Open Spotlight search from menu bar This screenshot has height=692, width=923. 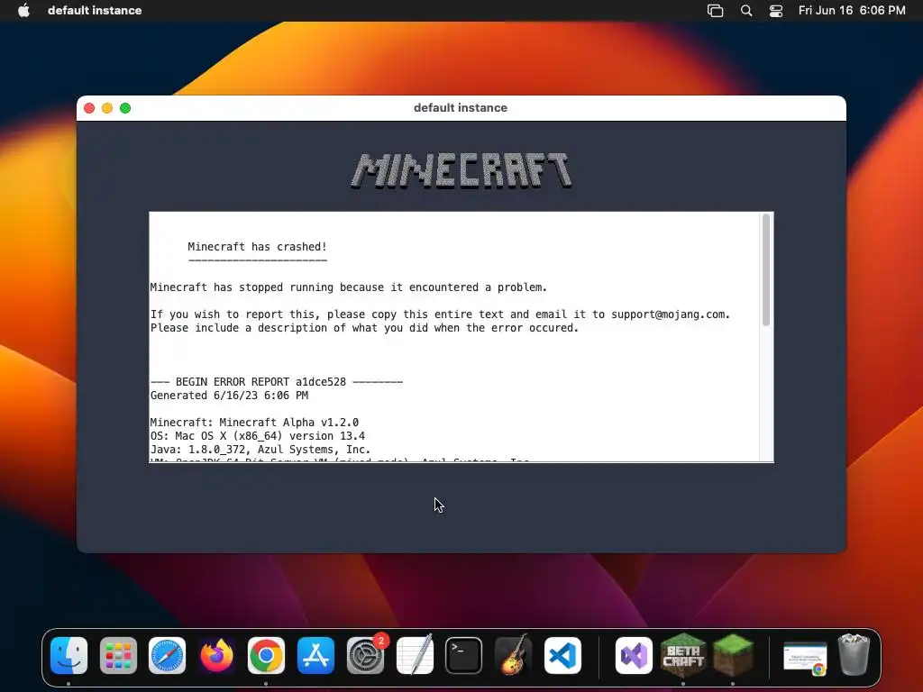coord(745,10)
